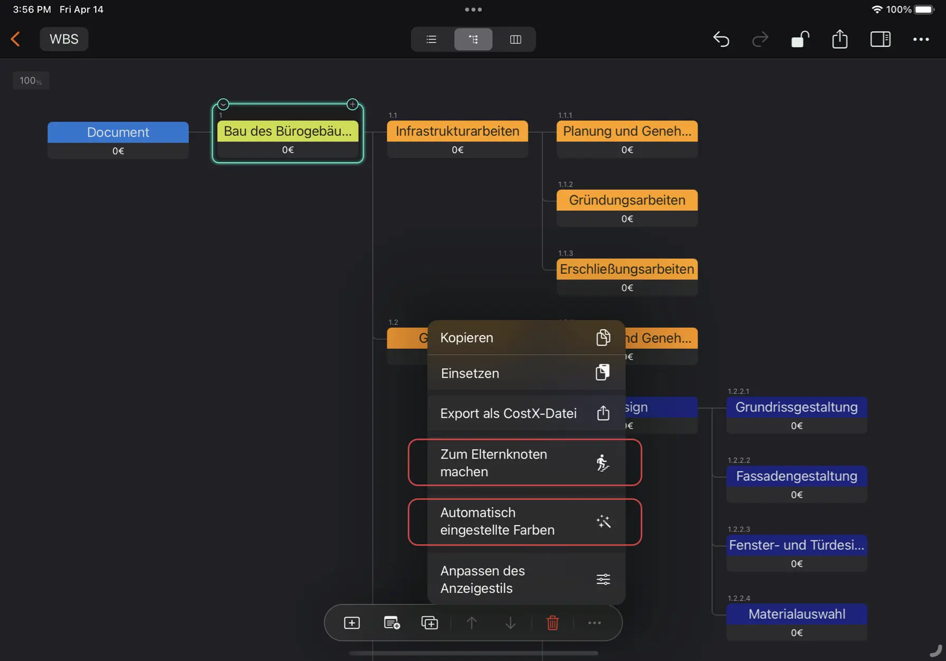This screenshot has width=946, height=661.
Task: Select Export als CostX-Datei
Action: point(526,413)
